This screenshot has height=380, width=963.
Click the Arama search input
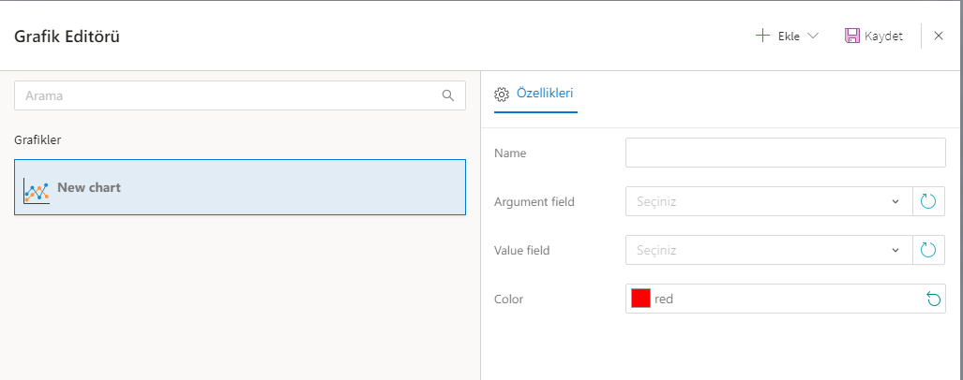(x=225, y=95)
